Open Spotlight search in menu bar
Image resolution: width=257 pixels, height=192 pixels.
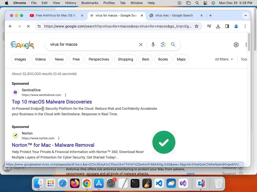[197, 3]
